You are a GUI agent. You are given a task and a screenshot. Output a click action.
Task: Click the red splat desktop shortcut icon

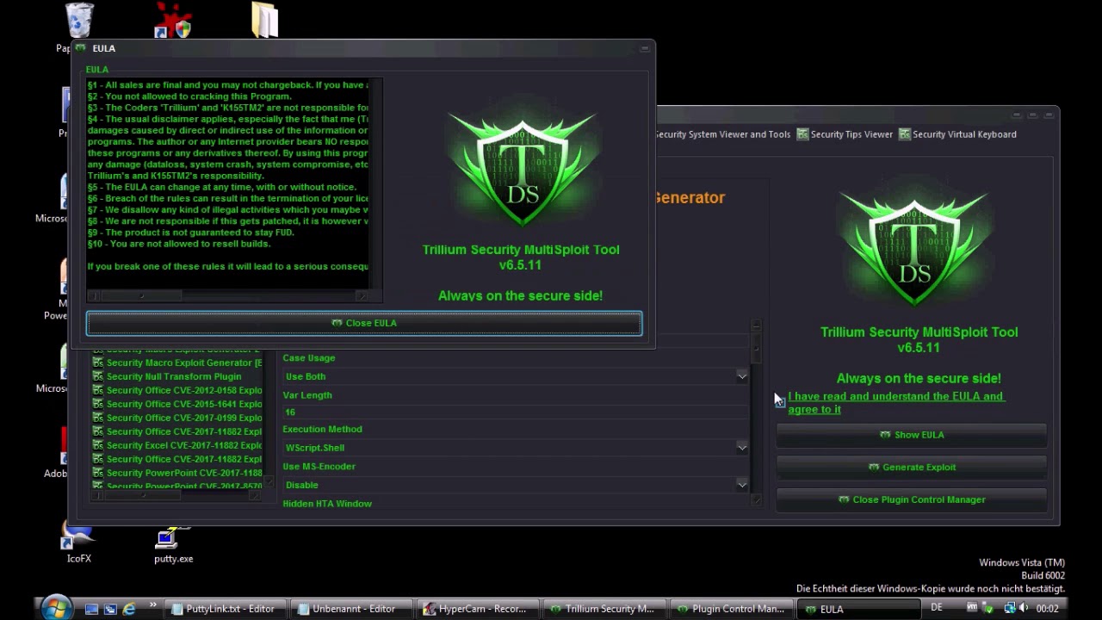173,21
